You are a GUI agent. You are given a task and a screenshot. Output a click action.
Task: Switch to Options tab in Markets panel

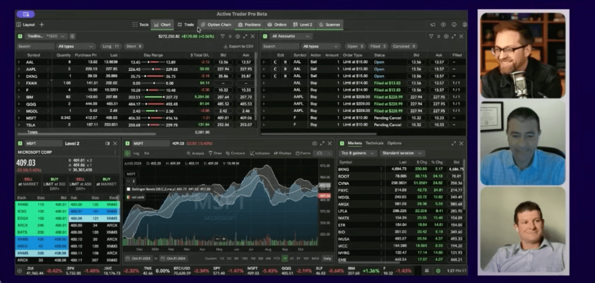click(394, 143)
